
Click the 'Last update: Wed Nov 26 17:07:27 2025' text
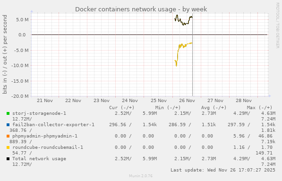pyautogui.click(x=223, y=170)
